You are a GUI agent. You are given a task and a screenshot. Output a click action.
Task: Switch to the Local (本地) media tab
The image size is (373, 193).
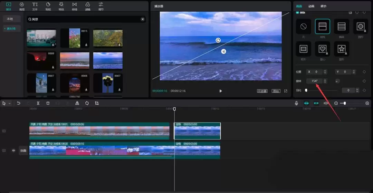tap(10, 19)
